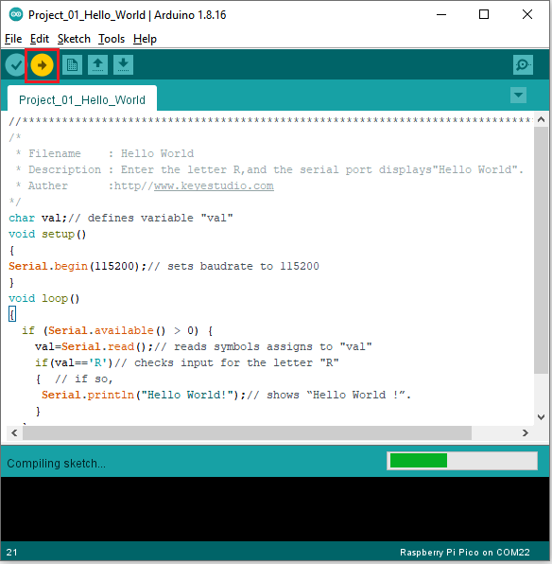
Task: Click the 'Compiling sketch...' status text
Action: 56,464
